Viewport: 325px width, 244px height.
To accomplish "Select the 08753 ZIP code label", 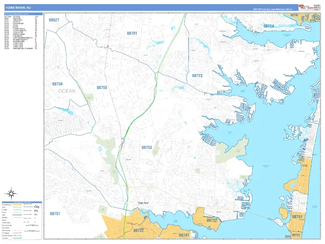I will pyautogui.click(x=147, y=147).
